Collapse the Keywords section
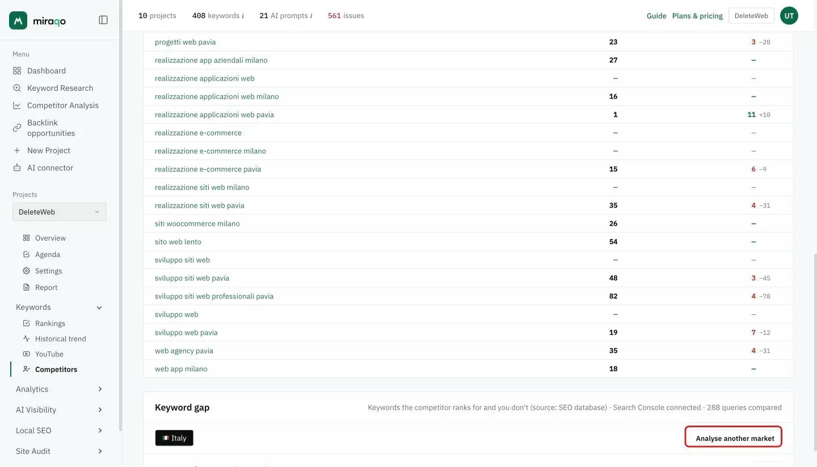Viewport: 817px width, 467px height. 99,308
